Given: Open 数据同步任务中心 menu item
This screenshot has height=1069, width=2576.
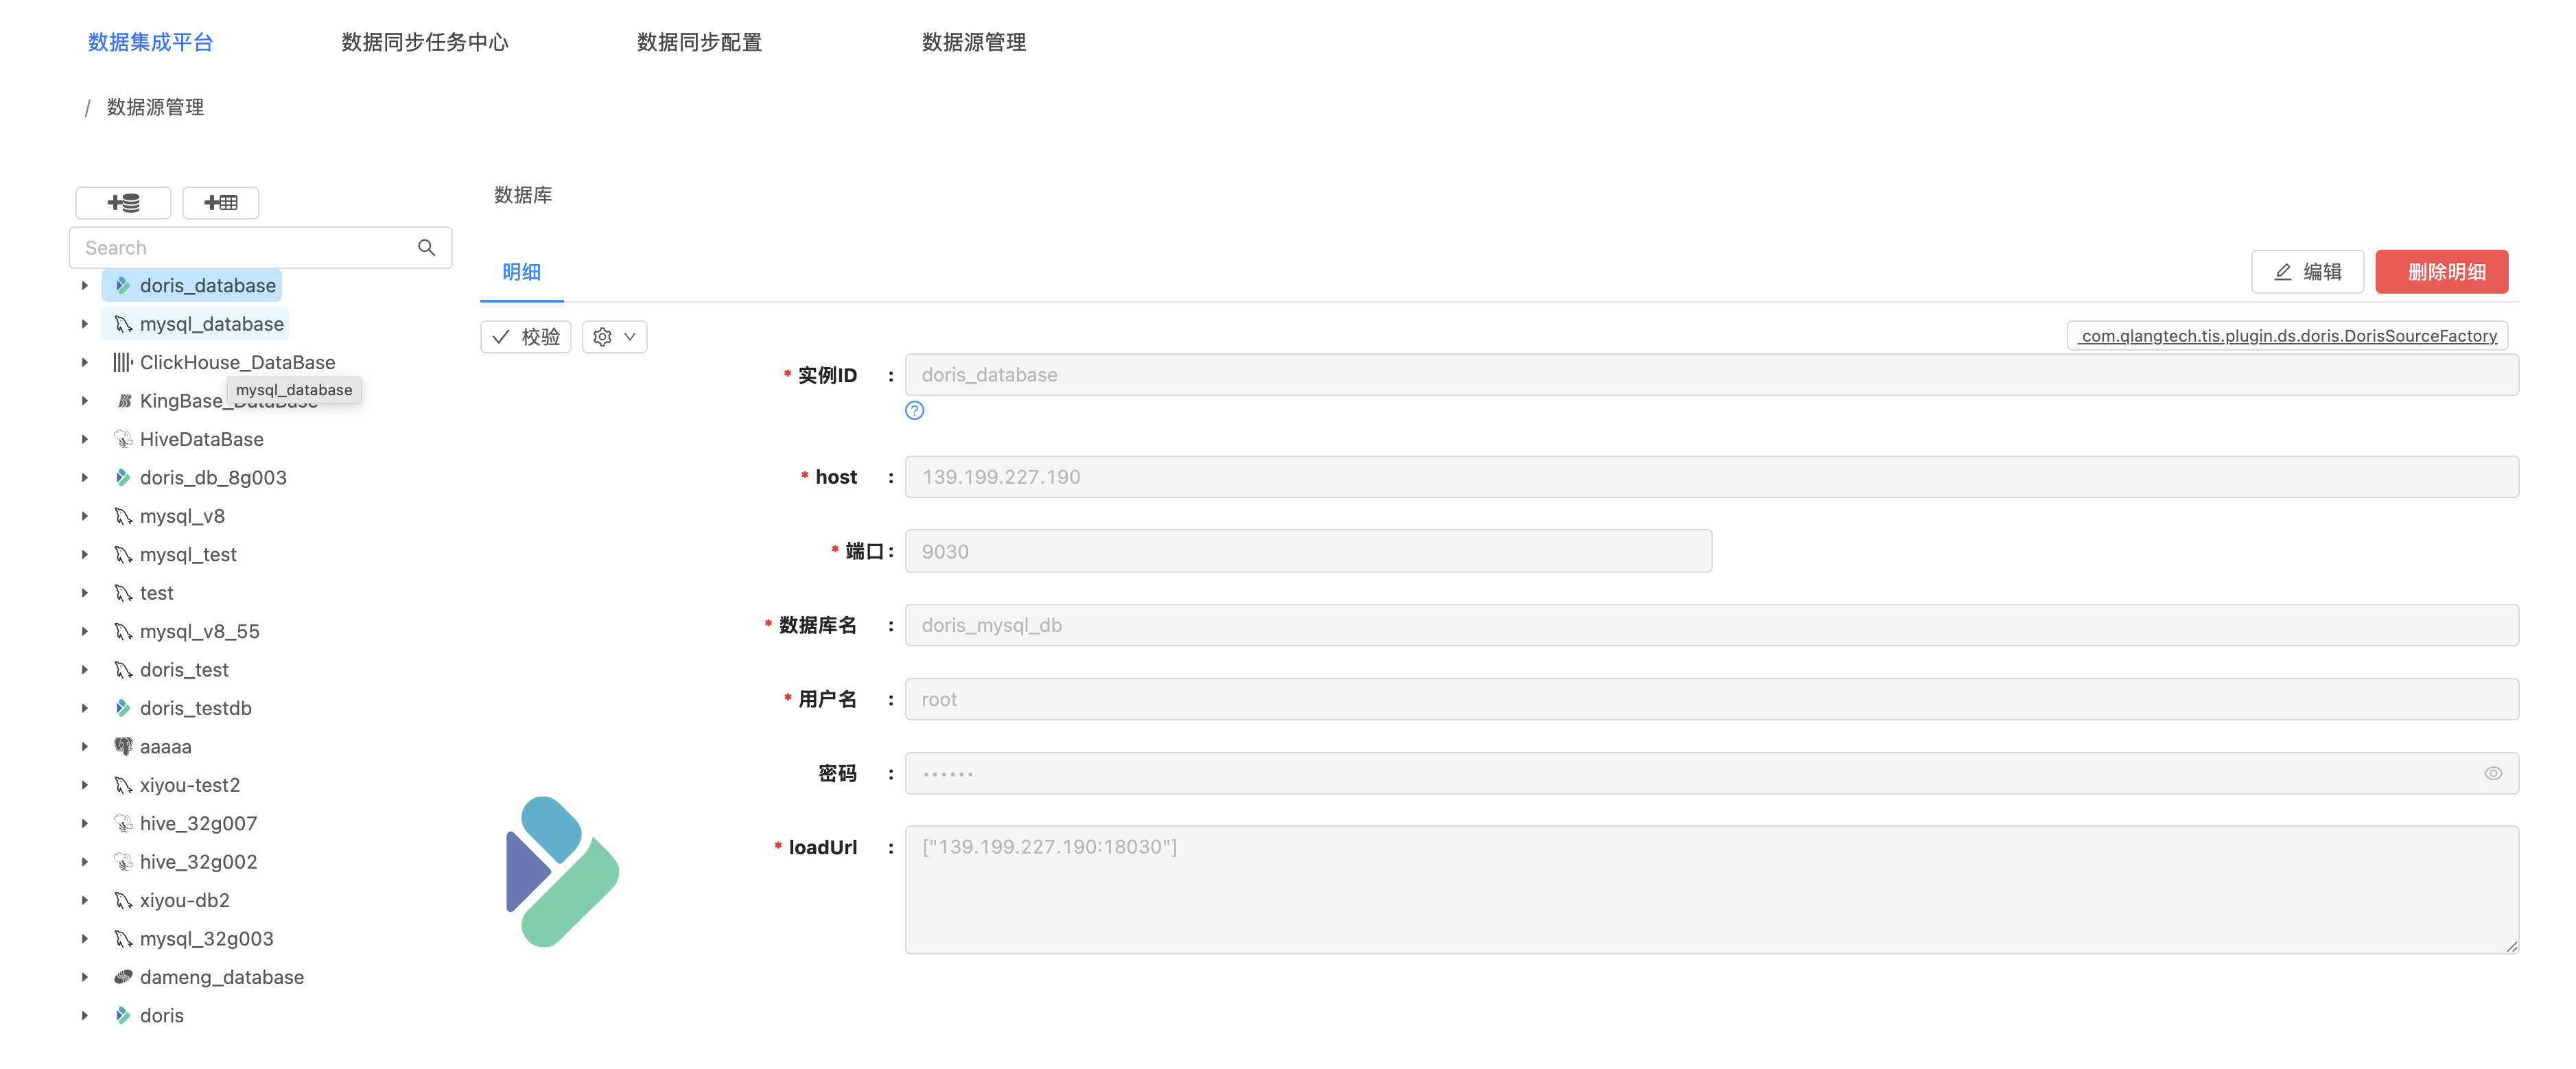Looking at the screenshot, I should (425, 42).
